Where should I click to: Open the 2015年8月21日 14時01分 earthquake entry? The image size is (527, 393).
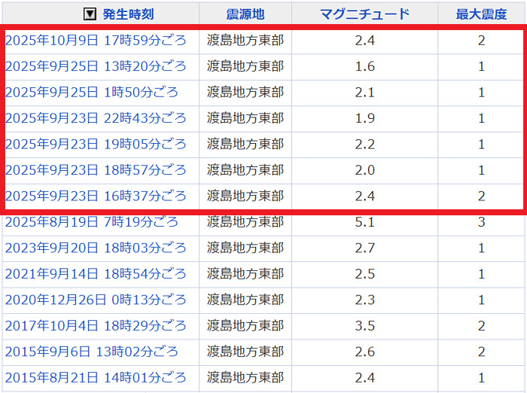(96, 378)
